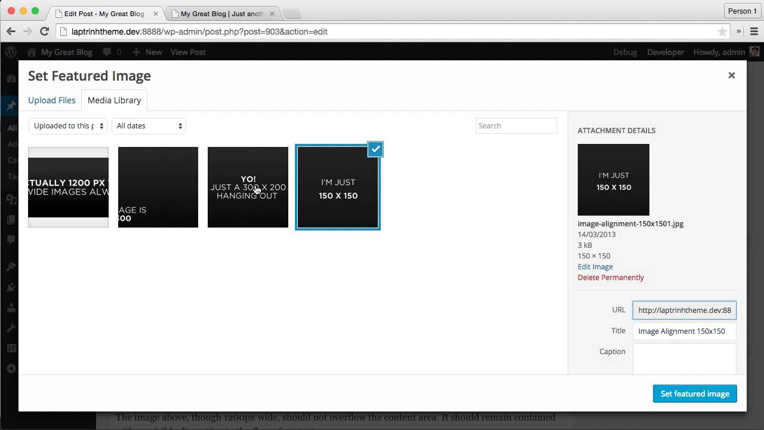Click the browser address bar URL
This screenshot has height=430, width=764.
tap(199, 32)
